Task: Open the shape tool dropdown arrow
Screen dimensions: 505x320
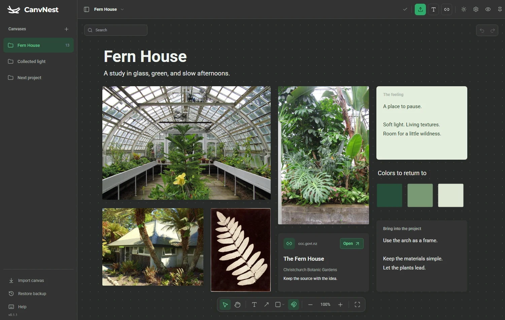Action: pos(283,305)
